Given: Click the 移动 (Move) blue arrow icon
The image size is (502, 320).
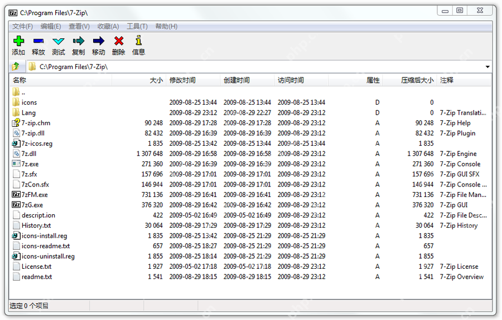Looking at the screenshot, I should (99, 41).
